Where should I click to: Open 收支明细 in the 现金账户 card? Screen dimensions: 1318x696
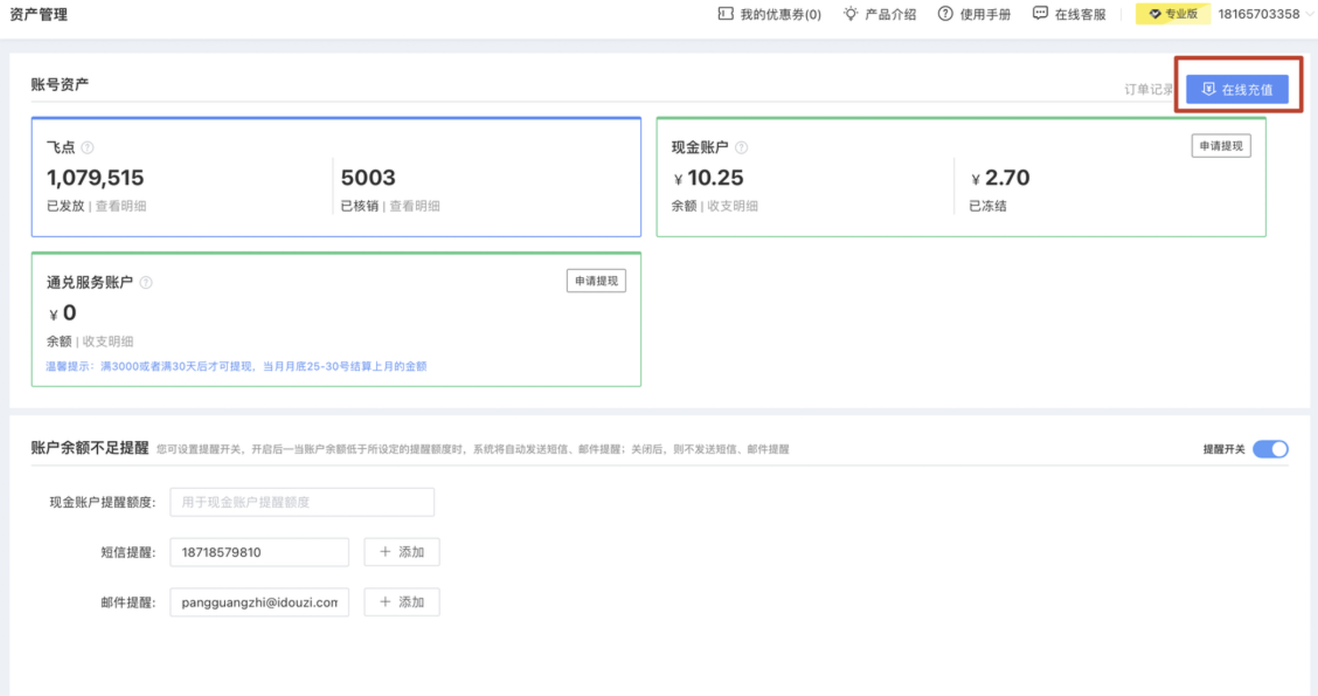pos(732,206)
